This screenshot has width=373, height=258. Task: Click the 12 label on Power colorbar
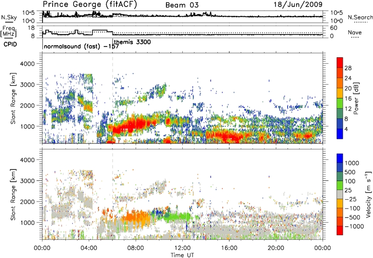pos(348,109)
